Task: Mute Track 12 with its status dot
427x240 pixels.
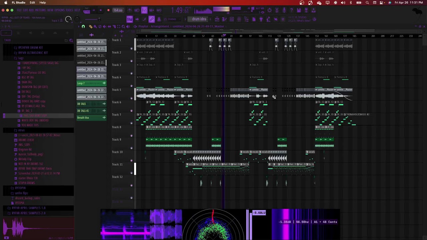Action: (x=131, y=185)
